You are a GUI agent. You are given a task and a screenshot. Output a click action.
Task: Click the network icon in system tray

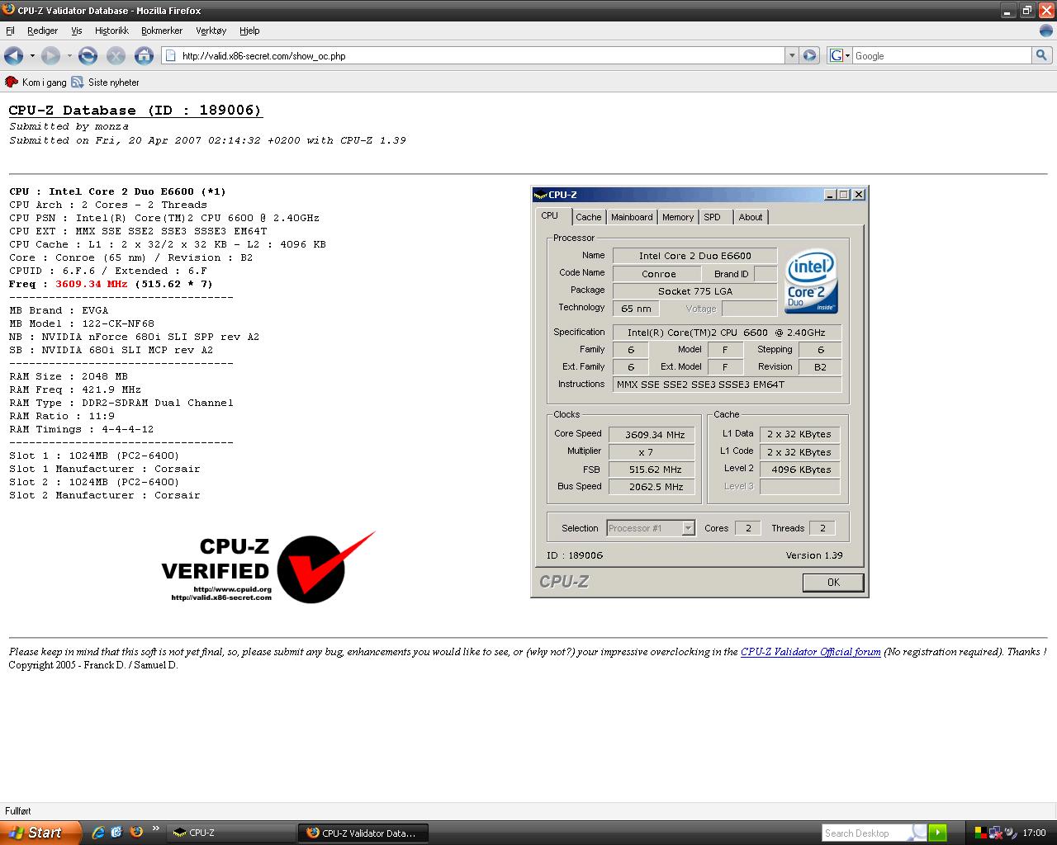coord(996,833)
